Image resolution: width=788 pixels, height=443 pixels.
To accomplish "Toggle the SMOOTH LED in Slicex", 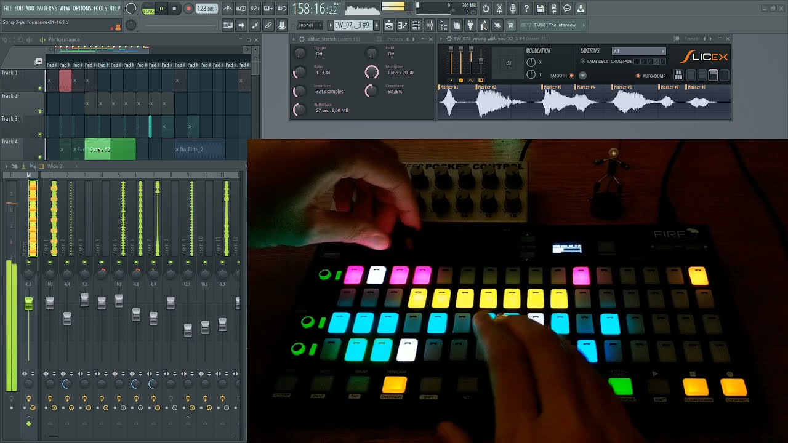I will pyautogui.click(x=571, y=76).
